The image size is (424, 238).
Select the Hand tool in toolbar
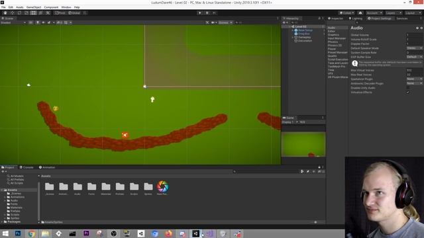click(x=5, y=13)
